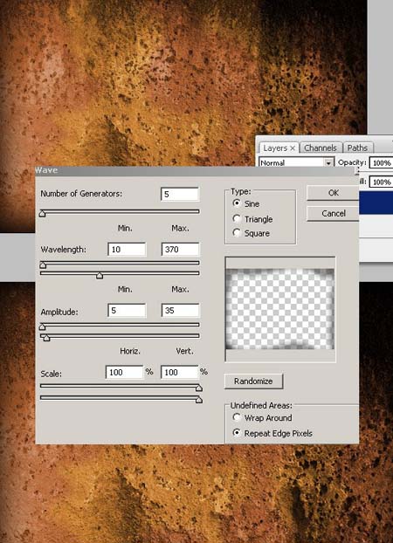Select the Sine wave type

(237, 203)
